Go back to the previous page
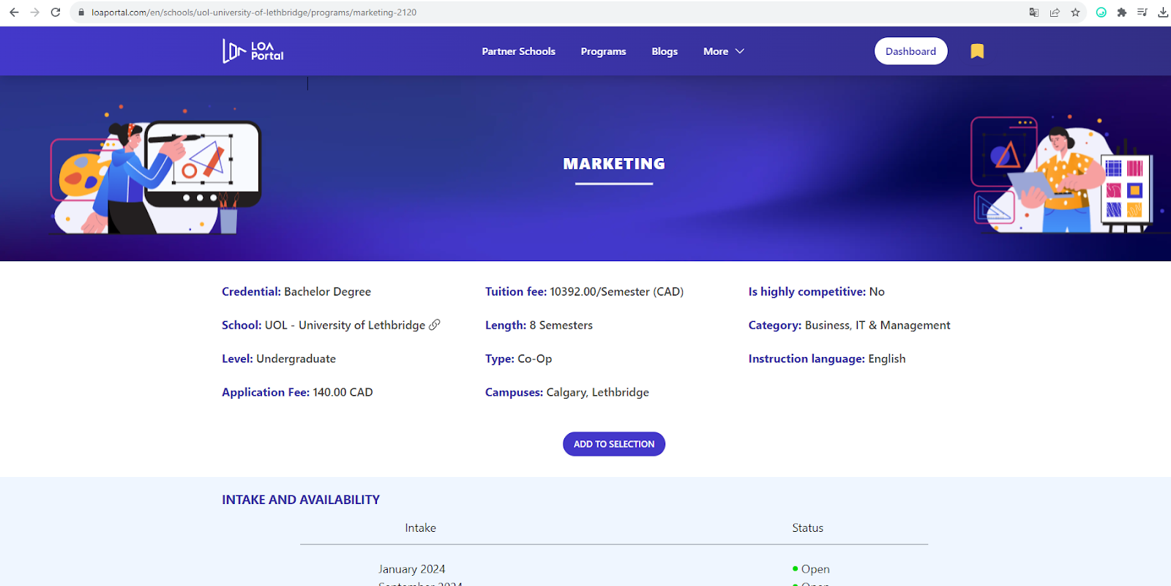 14,12
